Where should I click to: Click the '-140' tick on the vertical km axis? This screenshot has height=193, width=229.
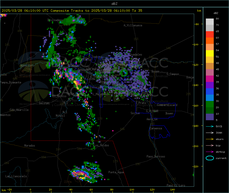(196, 85)
